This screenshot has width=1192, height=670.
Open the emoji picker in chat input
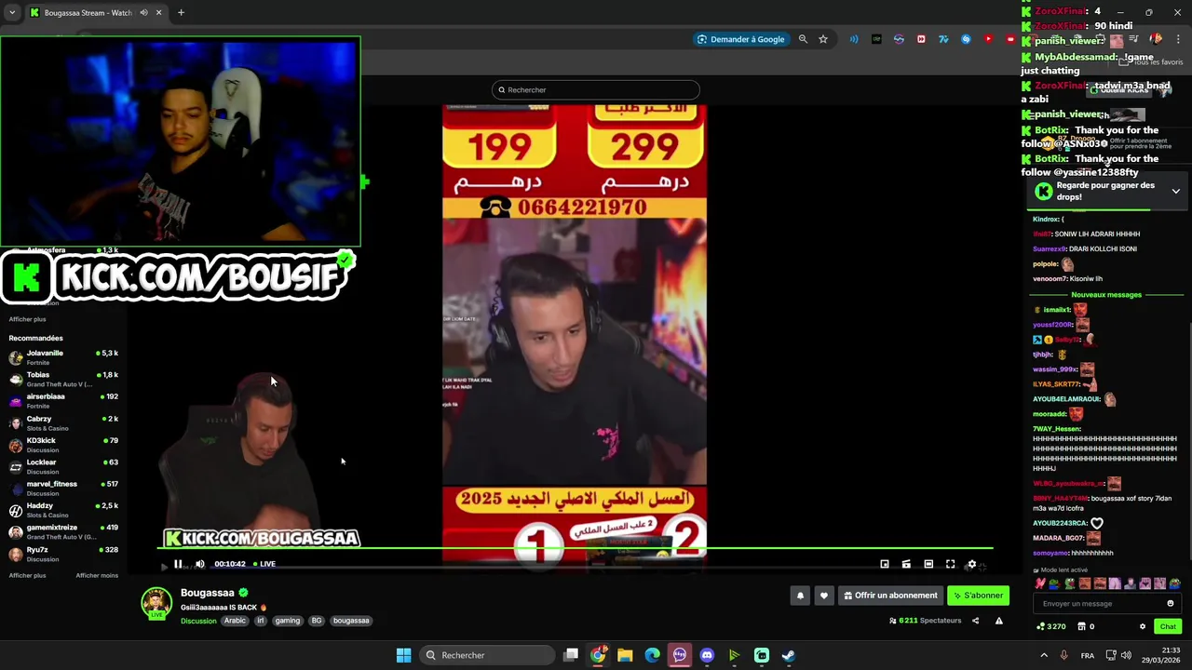pos(1171,604)
